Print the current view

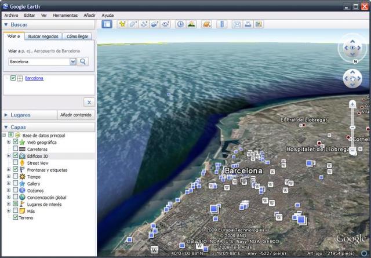[x=248, y=24]
